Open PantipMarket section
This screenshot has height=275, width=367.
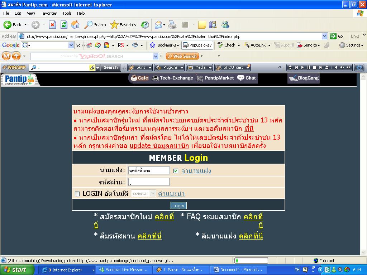(215, 78)
